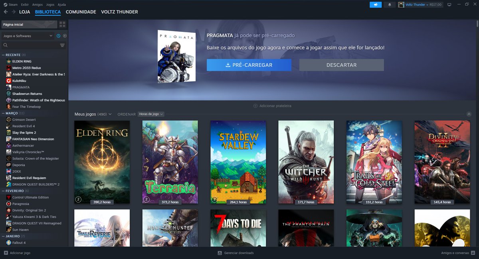Click the Sun Haven sidebar icon
The height and width of the screenshot is (259, 479).
[x=9, y=230]
